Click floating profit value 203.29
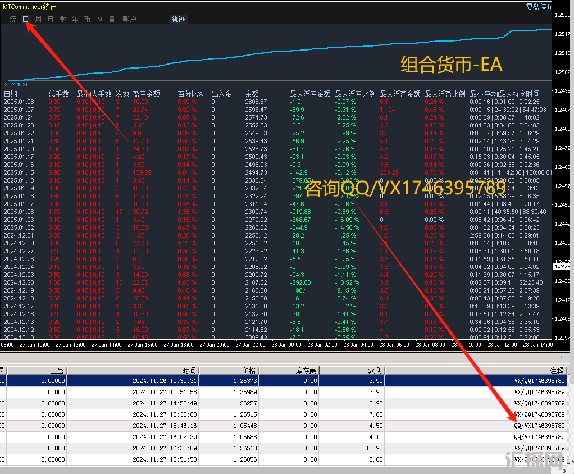Screen dimensions: 574x474 [x=389, y=172]
